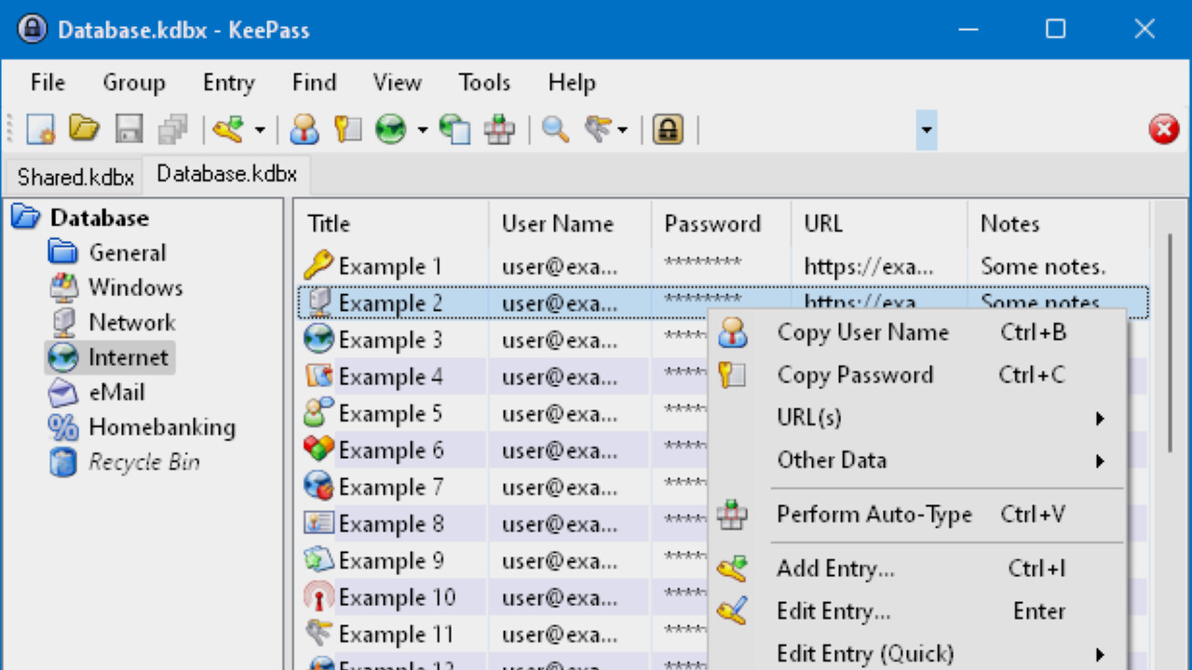1192x670 pixels.
Task: Click the Open database folder icon
Action: tap(85, 129)
